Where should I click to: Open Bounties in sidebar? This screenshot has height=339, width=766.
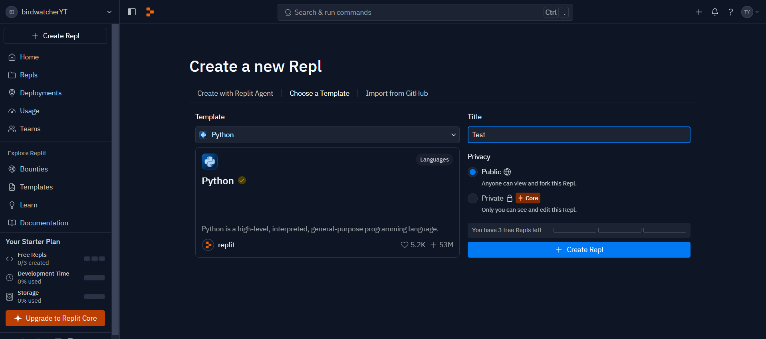(56, 169)
